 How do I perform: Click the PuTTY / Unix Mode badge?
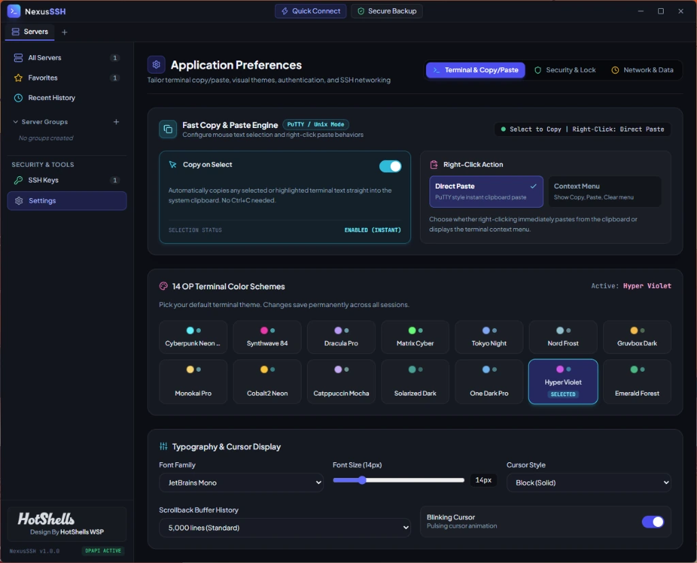(316, 125)
